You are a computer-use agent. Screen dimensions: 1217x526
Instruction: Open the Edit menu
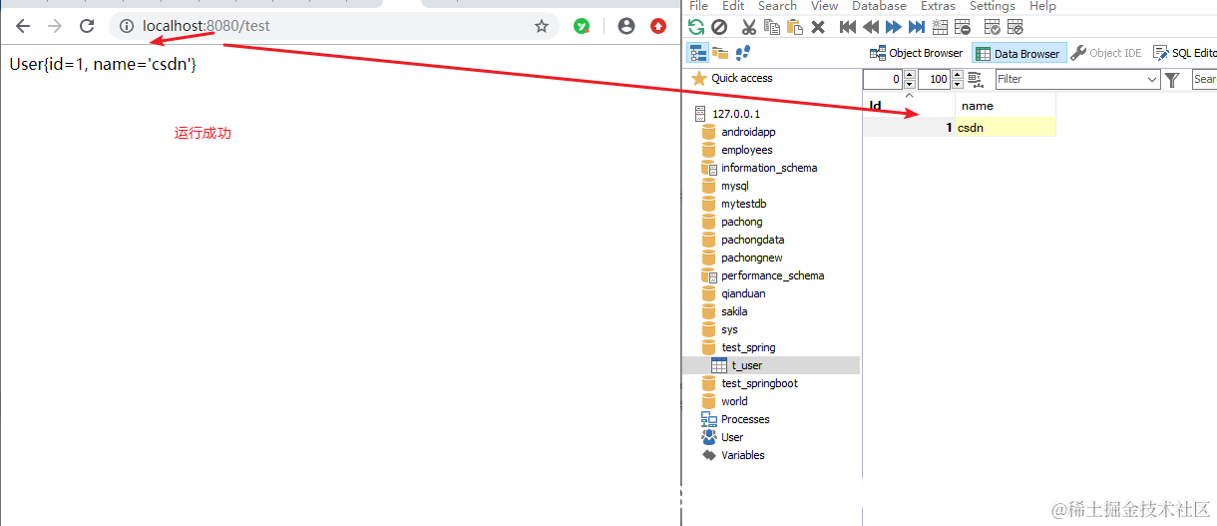[x=733, y=6]
